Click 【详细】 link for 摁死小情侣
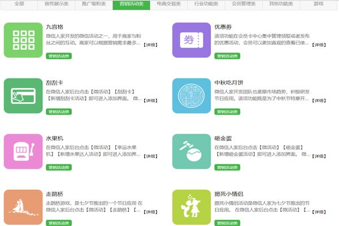This screenshot has height=226, width=339. click(319, 212)
